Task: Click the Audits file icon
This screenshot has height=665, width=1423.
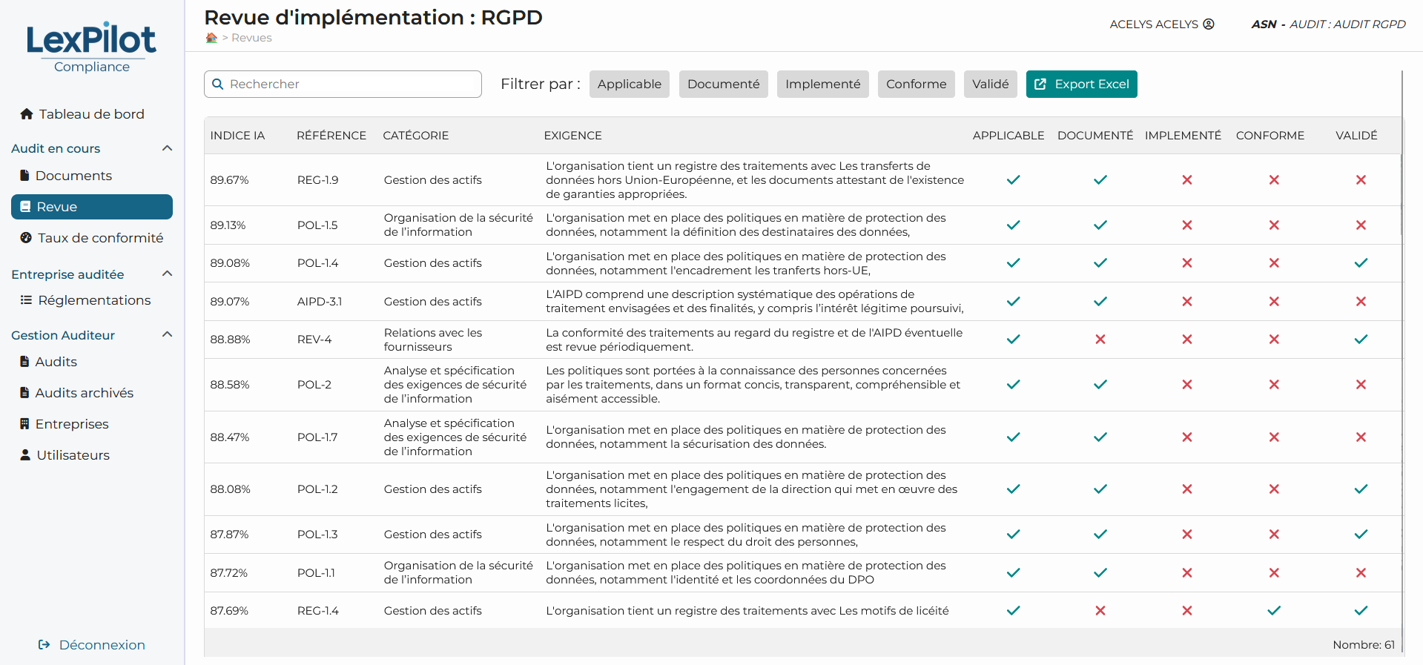Action: 24,362
